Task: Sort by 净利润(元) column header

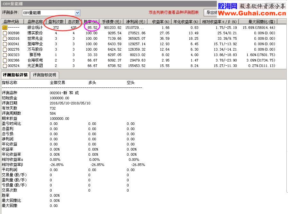Action: click(136, 22)
